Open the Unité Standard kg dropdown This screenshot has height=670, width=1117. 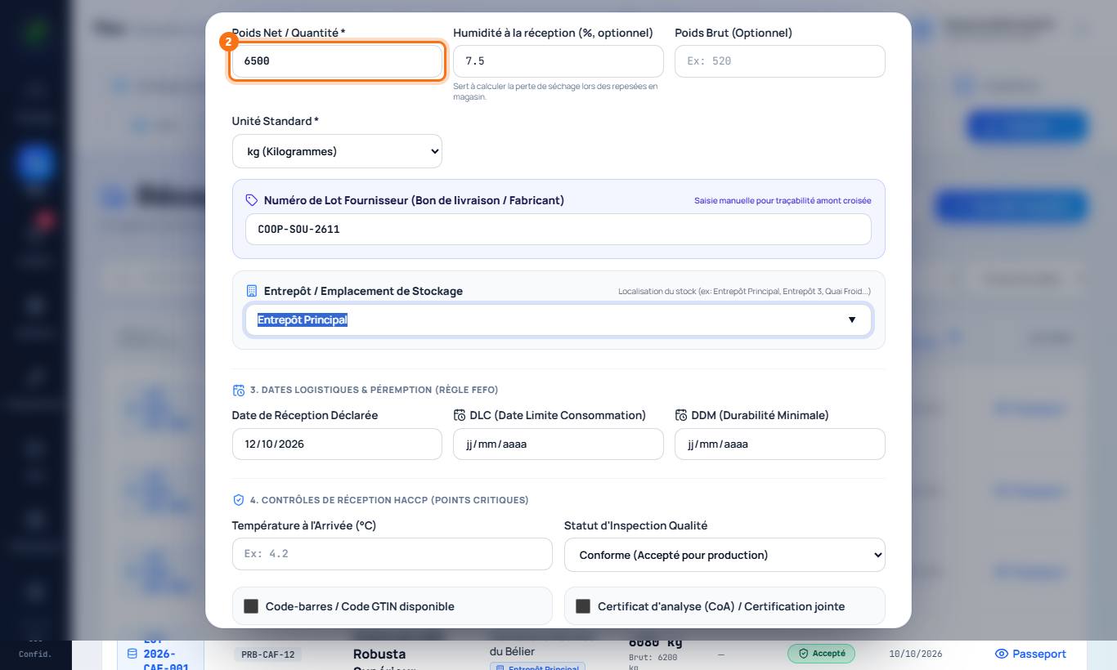[337, 151]
